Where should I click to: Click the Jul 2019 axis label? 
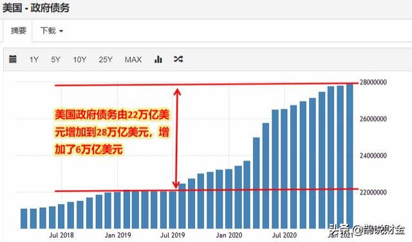173,235
